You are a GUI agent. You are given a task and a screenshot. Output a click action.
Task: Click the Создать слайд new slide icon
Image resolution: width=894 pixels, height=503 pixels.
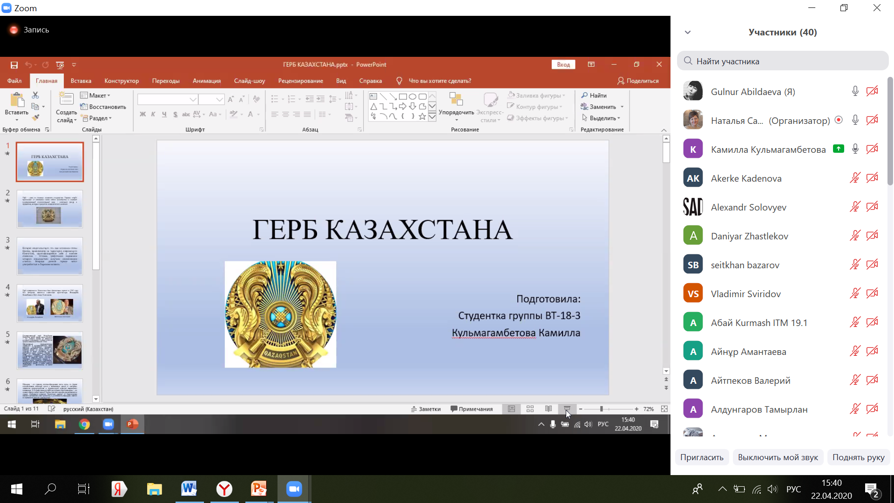tap(66, 99)
